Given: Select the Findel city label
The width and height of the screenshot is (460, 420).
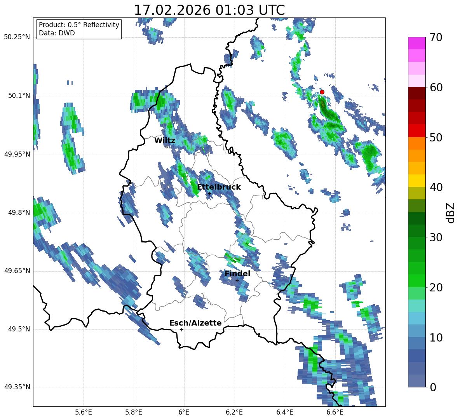Looking at the screenshot, I should tap(237, 274).
